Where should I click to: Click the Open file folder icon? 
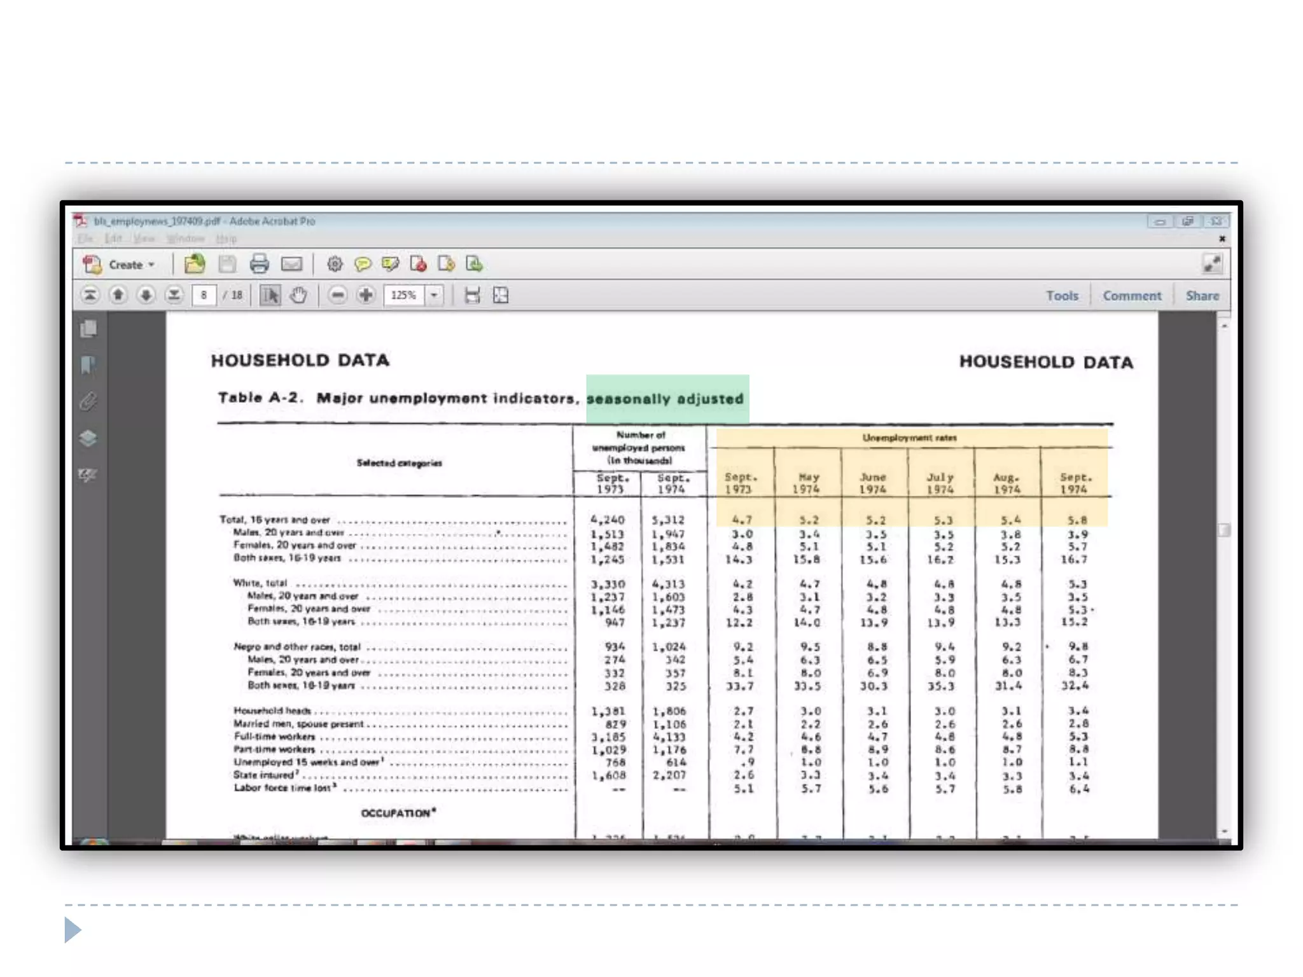pyautogui.click(x=195, y=263)
